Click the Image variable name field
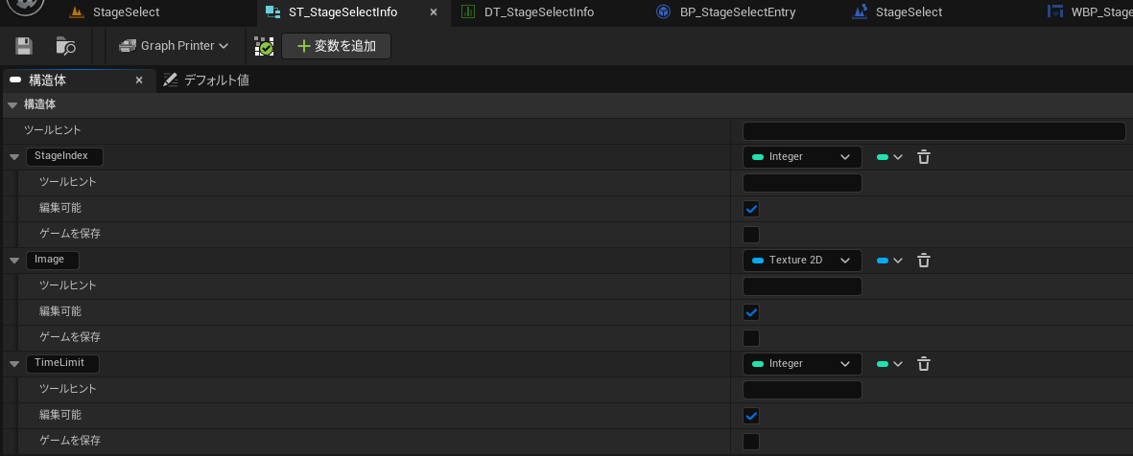The height and width of the screenshot is (456, 1133). pyautogui.click(x=51, y=260)
